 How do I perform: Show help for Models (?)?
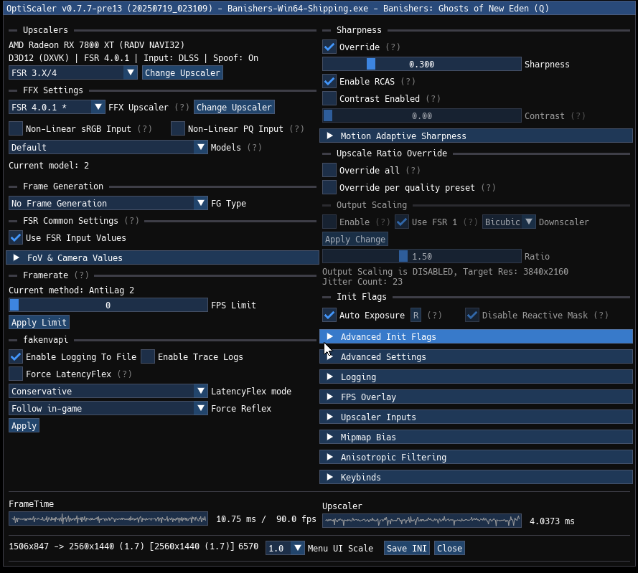pyautogui.click(x=254, y=147)
